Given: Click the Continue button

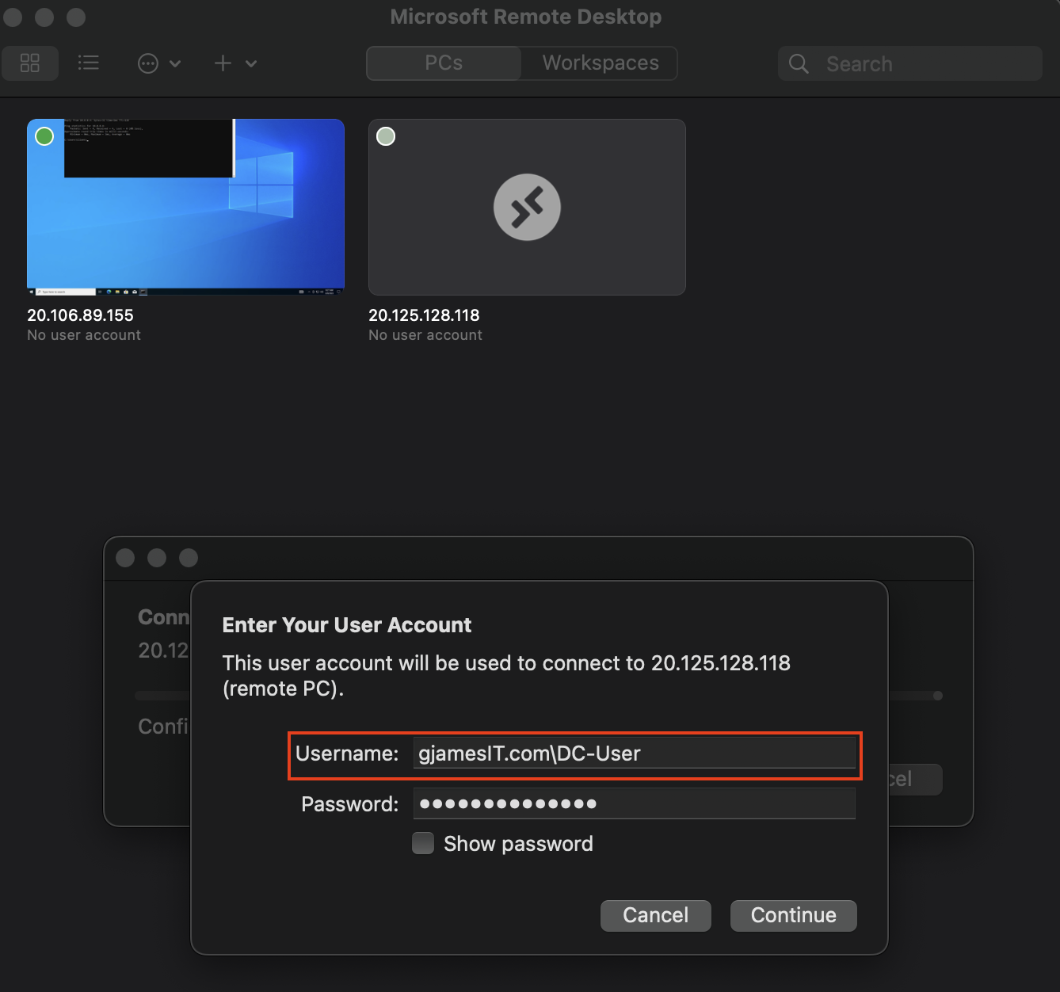Looking at the screenshot, I should [793, 915].
